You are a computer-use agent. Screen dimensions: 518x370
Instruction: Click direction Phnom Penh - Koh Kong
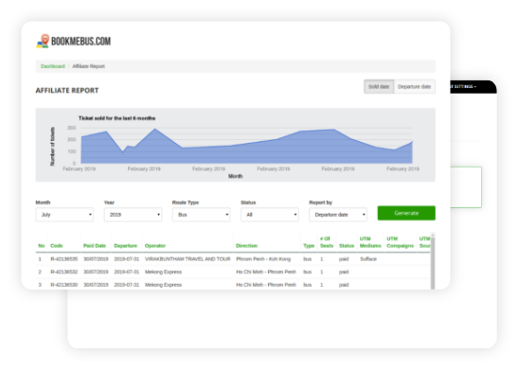coord(263,259)
